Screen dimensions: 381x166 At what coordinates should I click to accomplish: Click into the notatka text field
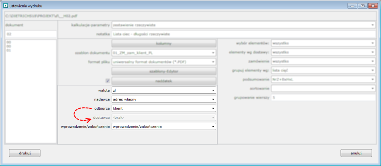click(x=243, y=34)
